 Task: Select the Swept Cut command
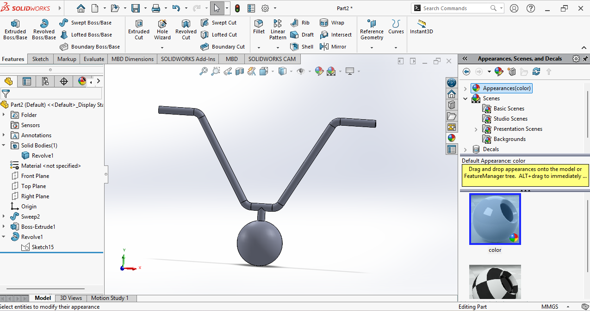pos(218,23)
